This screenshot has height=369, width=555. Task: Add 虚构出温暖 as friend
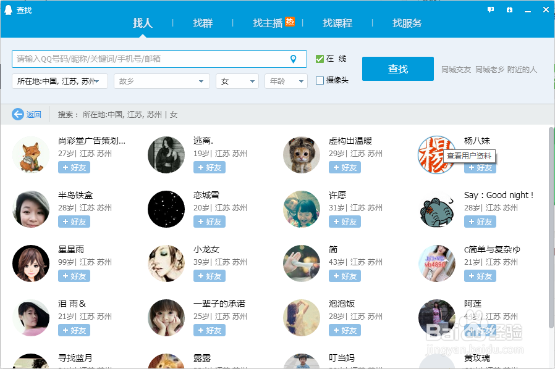[x=345, y=167]
